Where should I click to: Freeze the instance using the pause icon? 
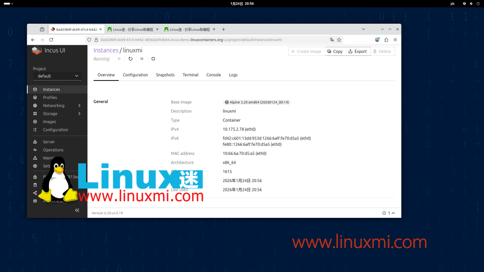pyautogui.click(x=141, y=59)
